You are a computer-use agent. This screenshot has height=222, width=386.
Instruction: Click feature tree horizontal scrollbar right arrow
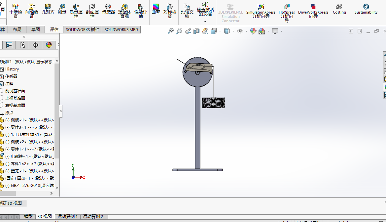point(52,194)
